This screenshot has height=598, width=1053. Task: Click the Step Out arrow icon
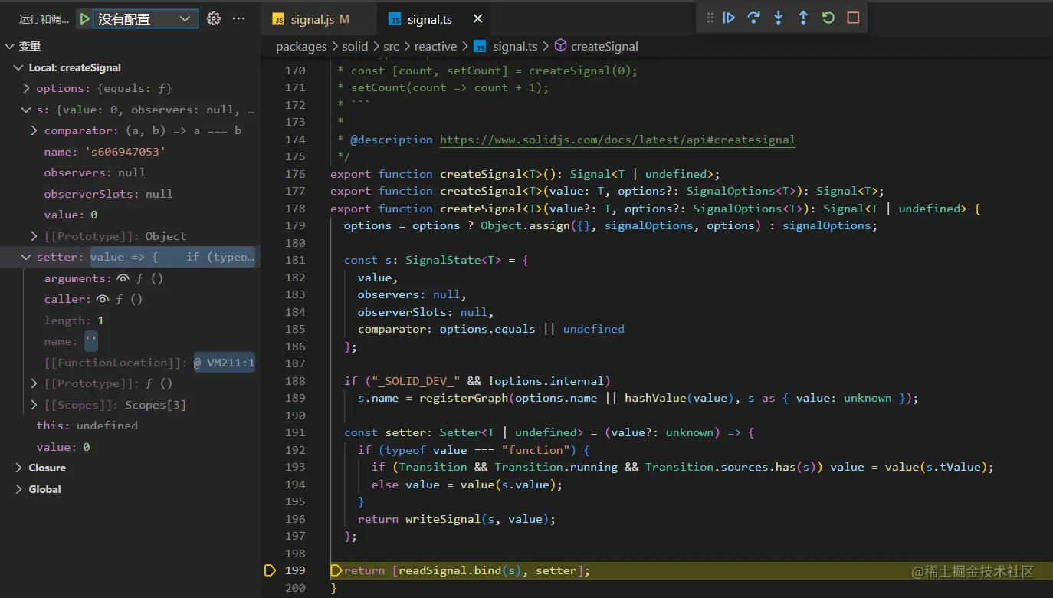point(803,18)
